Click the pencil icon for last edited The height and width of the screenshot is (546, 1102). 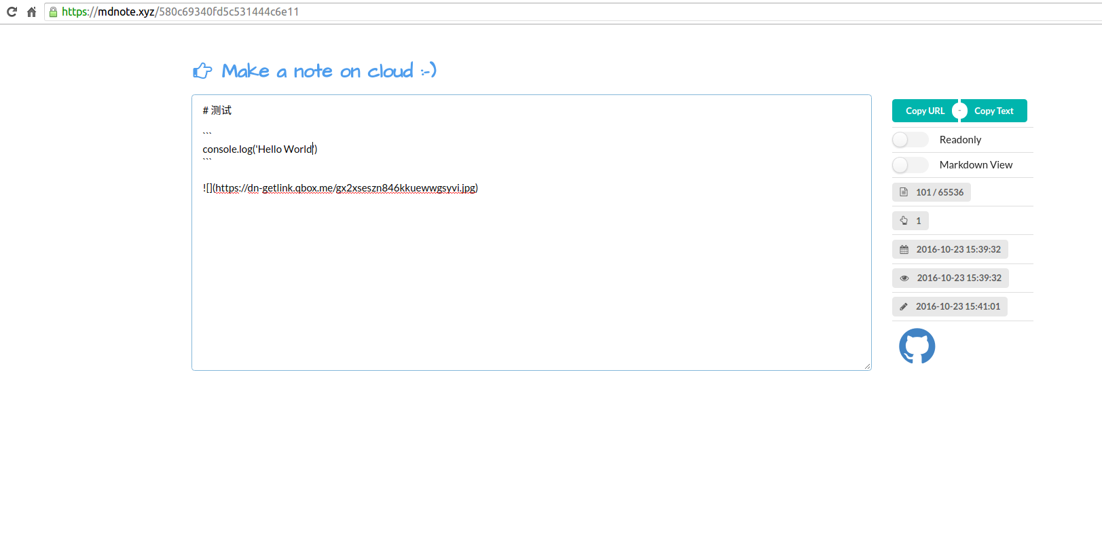(x=904, y=306)
